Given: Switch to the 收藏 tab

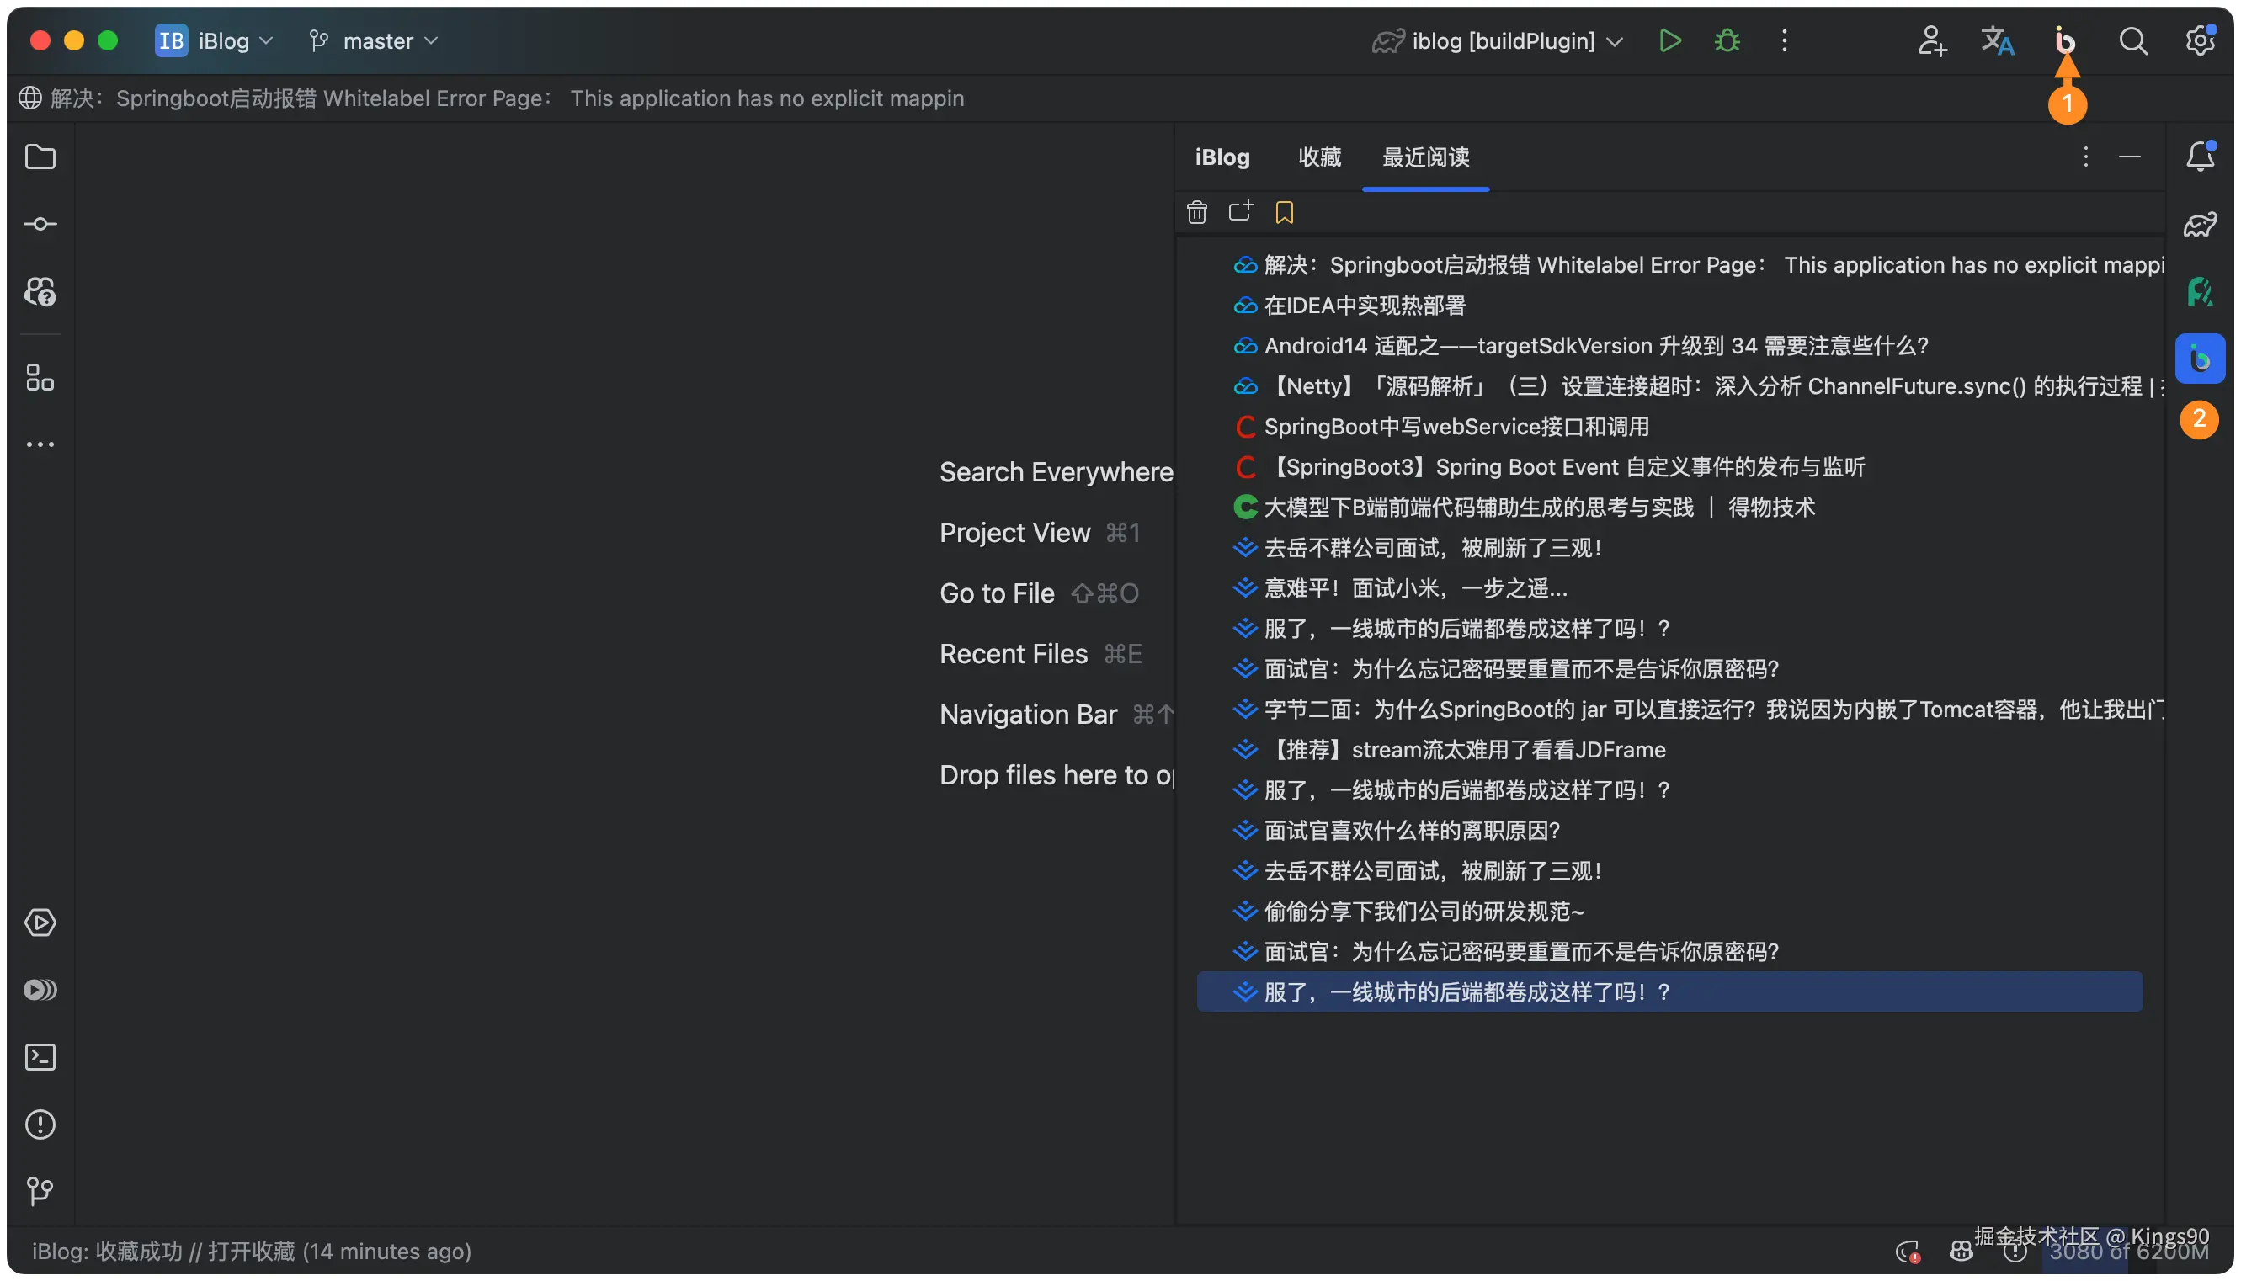Looking at the screenshot, I should coord(1319,157).
